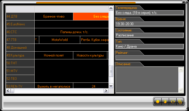
Task: Select Выжить в мегаполисе program cell
Action: 54,85
